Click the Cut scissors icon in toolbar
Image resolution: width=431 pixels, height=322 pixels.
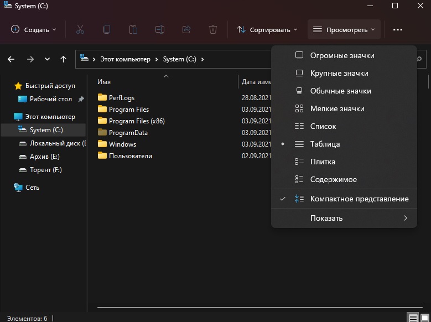coord(80,29)
